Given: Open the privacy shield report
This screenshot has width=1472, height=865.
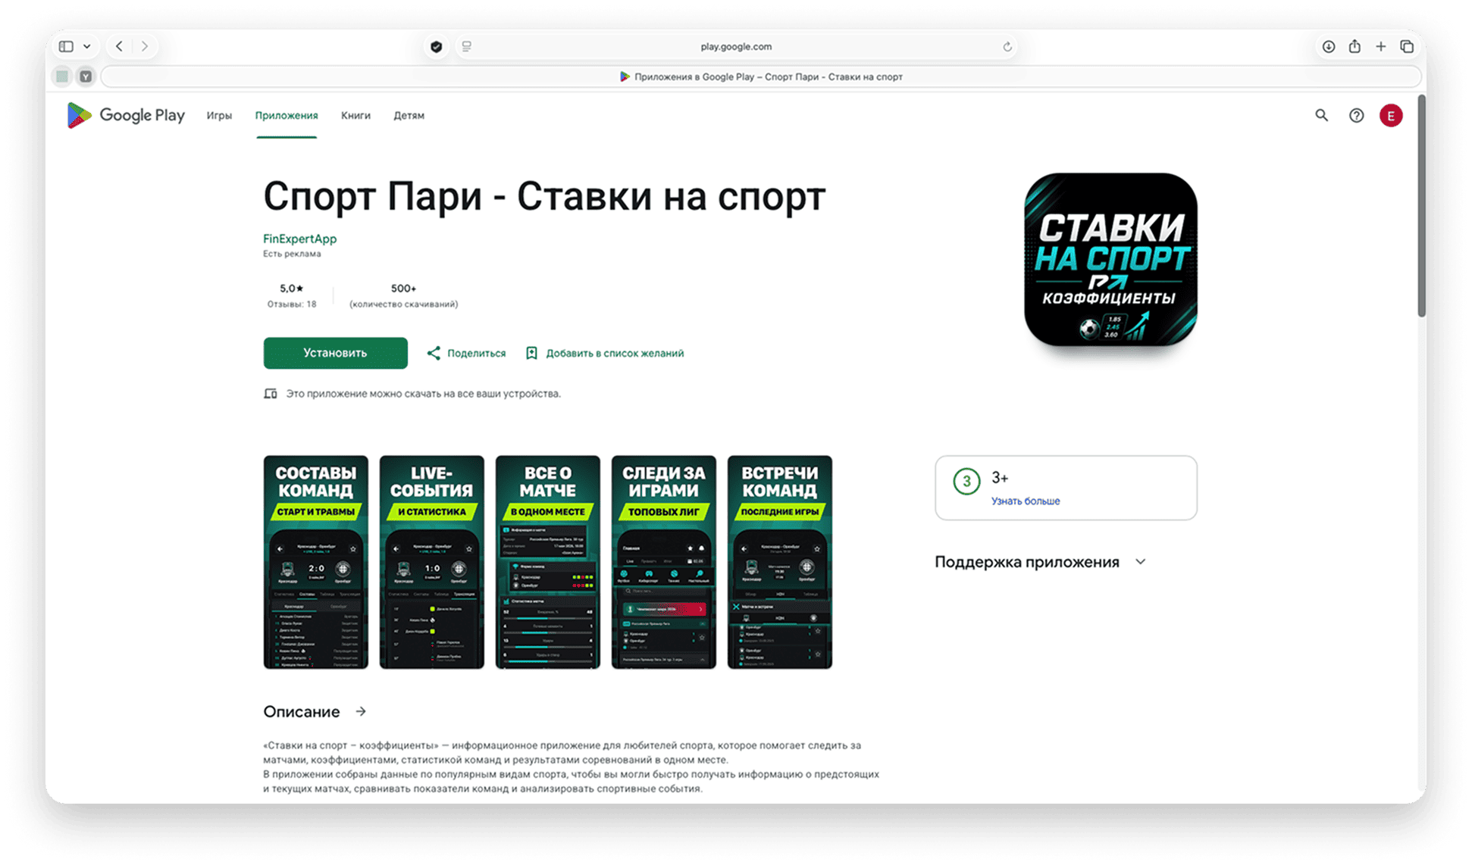Looking at the screenshot, I should click(437, 46).
